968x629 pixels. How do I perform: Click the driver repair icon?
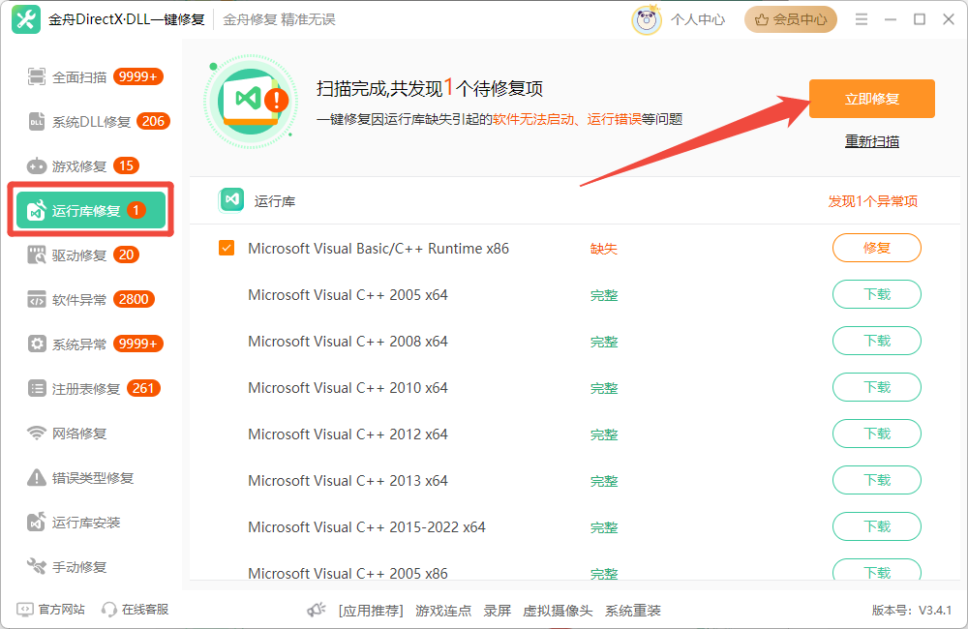pyautogui.click(x=37, y=255)
